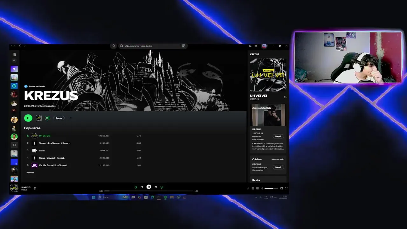This screenshot has height=229, width=407.
Task: Click play count 11.158.449
Action: (x=104, y=165)
